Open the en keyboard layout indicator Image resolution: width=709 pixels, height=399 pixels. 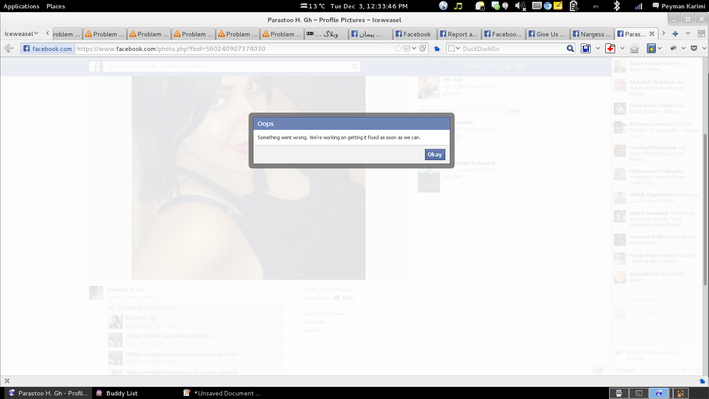(x=596, y=6)
